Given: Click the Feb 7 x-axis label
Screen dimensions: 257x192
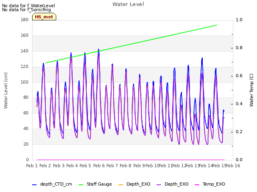Looking at the screenshot, I should [112, 166].
